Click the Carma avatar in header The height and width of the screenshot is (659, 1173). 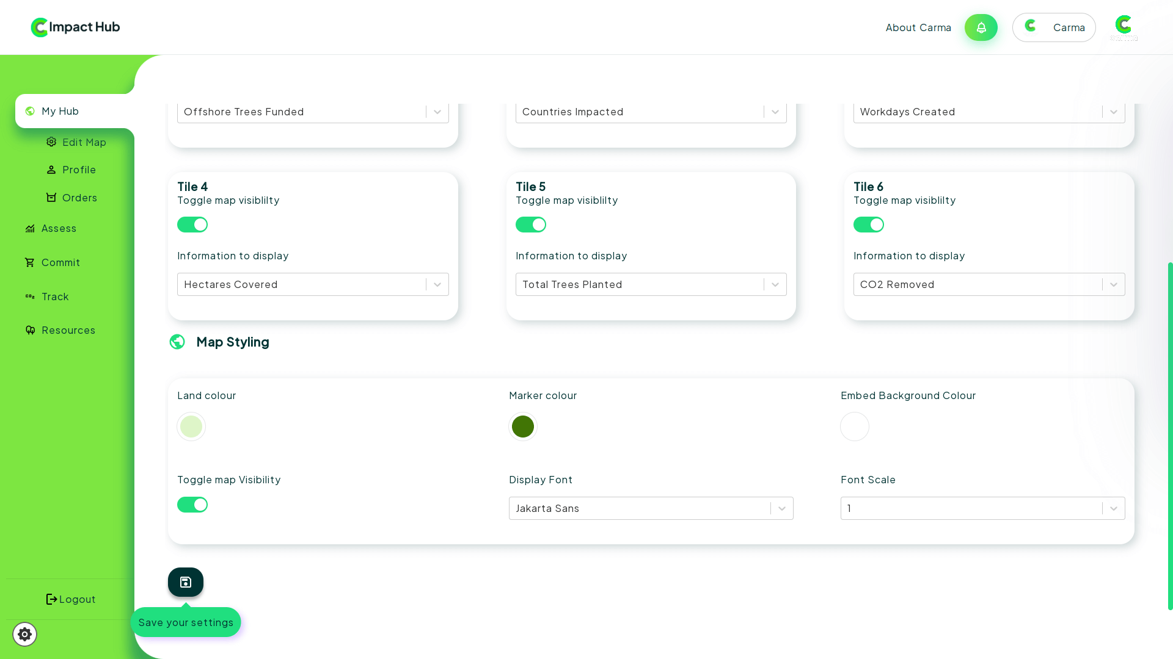[x=1123, y=27]
